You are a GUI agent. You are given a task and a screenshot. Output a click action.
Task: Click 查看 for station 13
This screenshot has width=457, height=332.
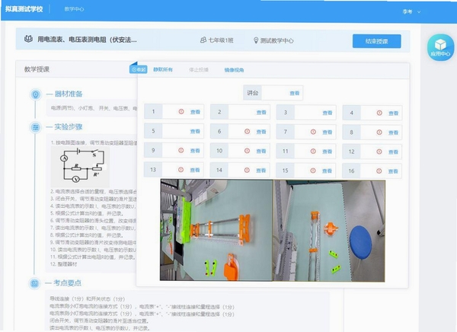point(195,170)
